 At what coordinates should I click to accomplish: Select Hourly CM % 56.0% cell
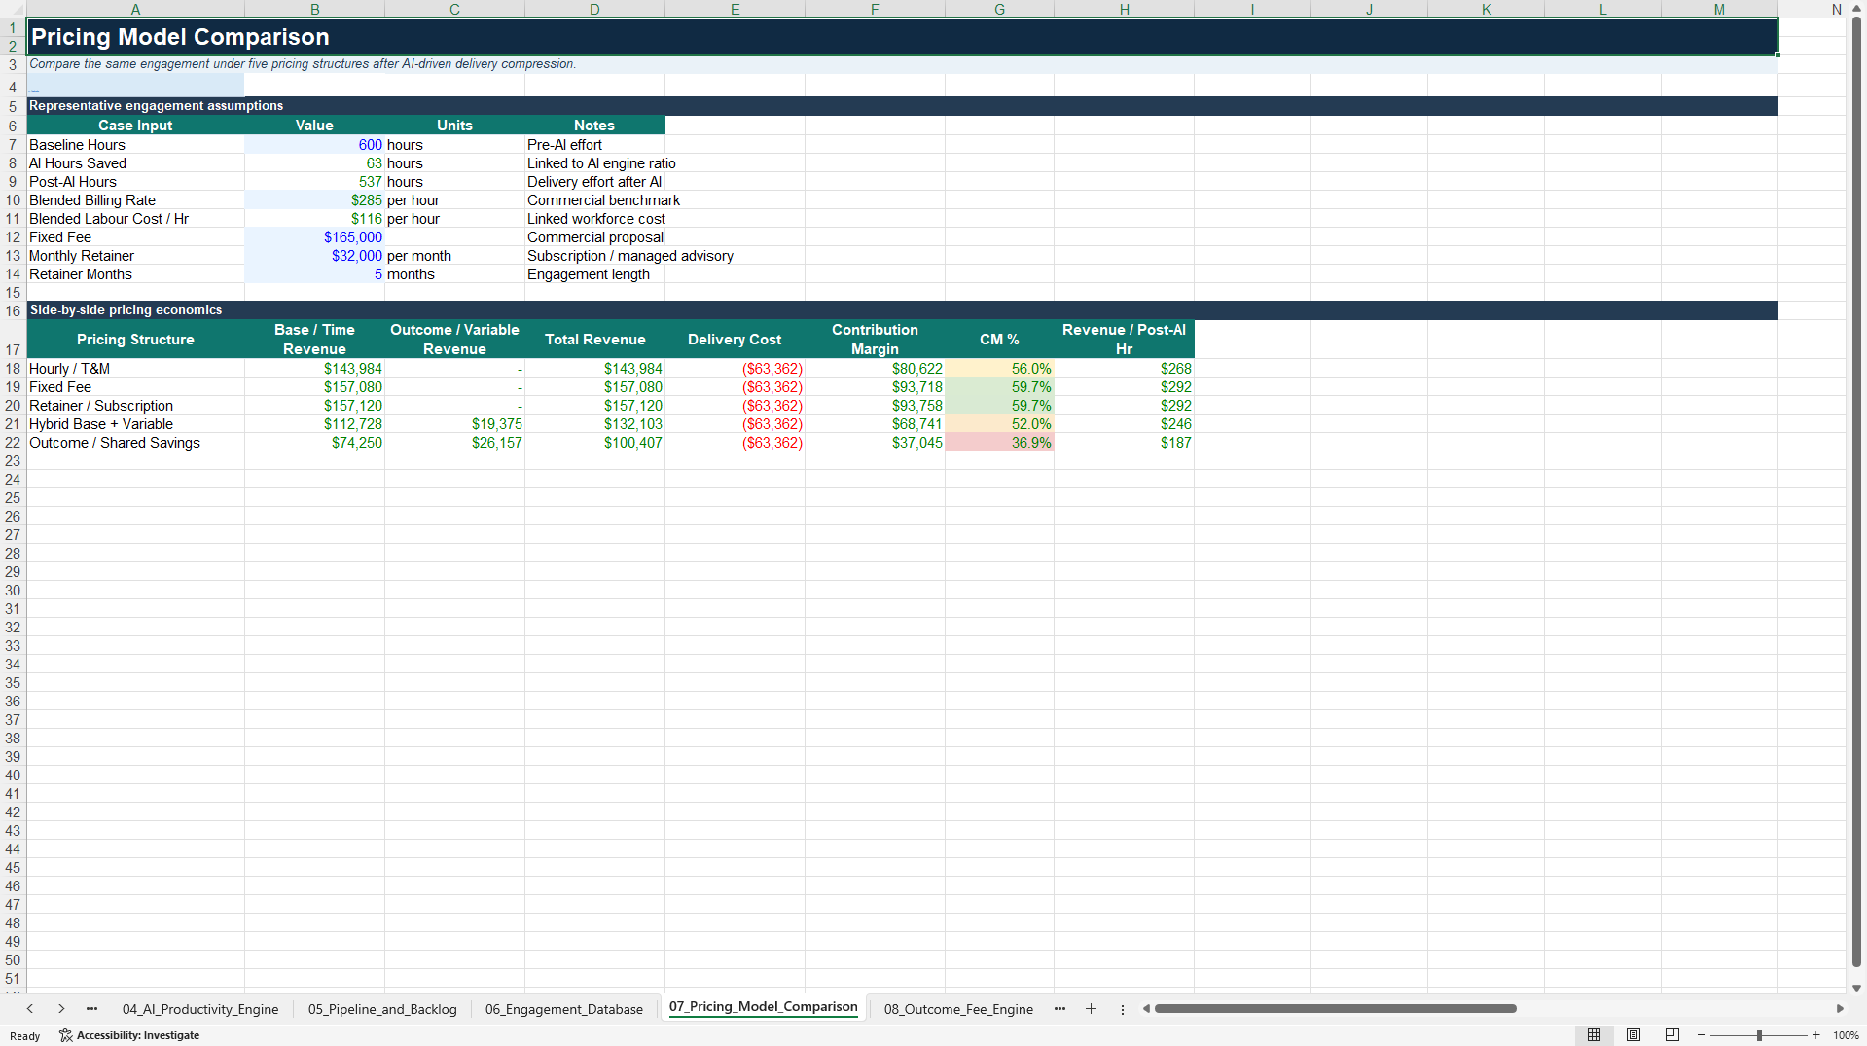coord(999,369)
